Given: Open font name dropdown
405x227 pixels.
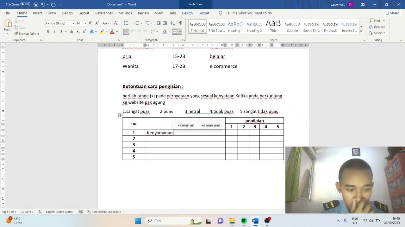Looking at the screenshot, I should pyautogui.click(x=73, y=23).
